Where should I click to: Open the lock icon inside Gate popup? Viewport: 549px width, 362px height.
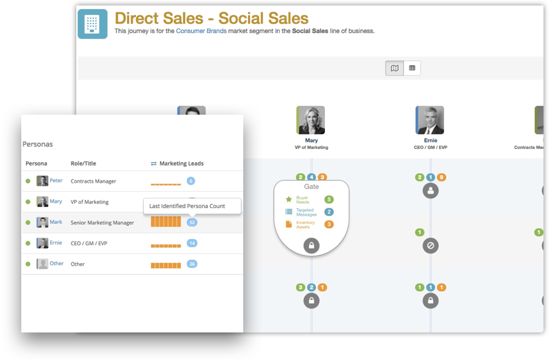tap(311, 245)
